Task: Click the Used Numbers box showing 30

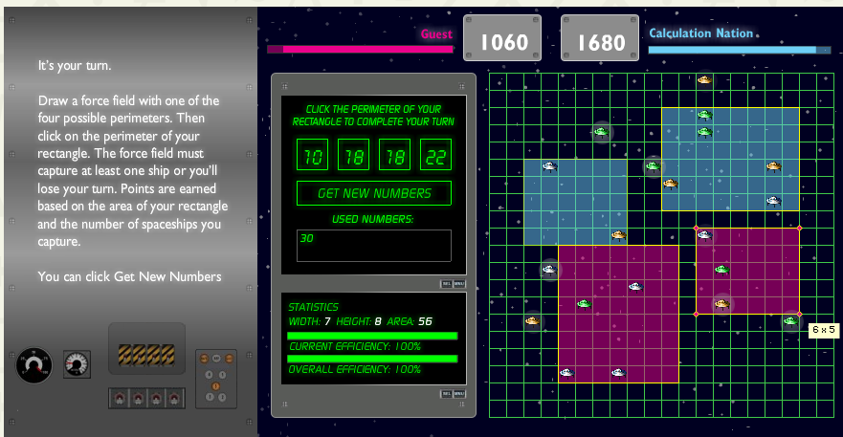Action: point(373,246)
